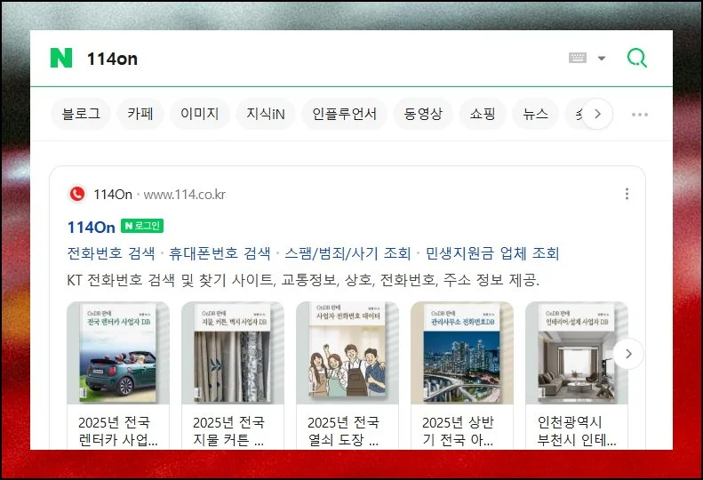This screenshot has width=703, height=480.
Task: Advance the product carousel next arrow
Action: pyautogui.click(x=628, y=354)
